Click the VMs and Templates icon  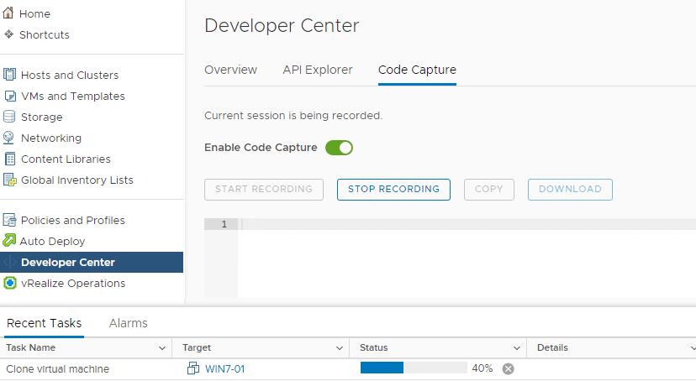(10, 96)
